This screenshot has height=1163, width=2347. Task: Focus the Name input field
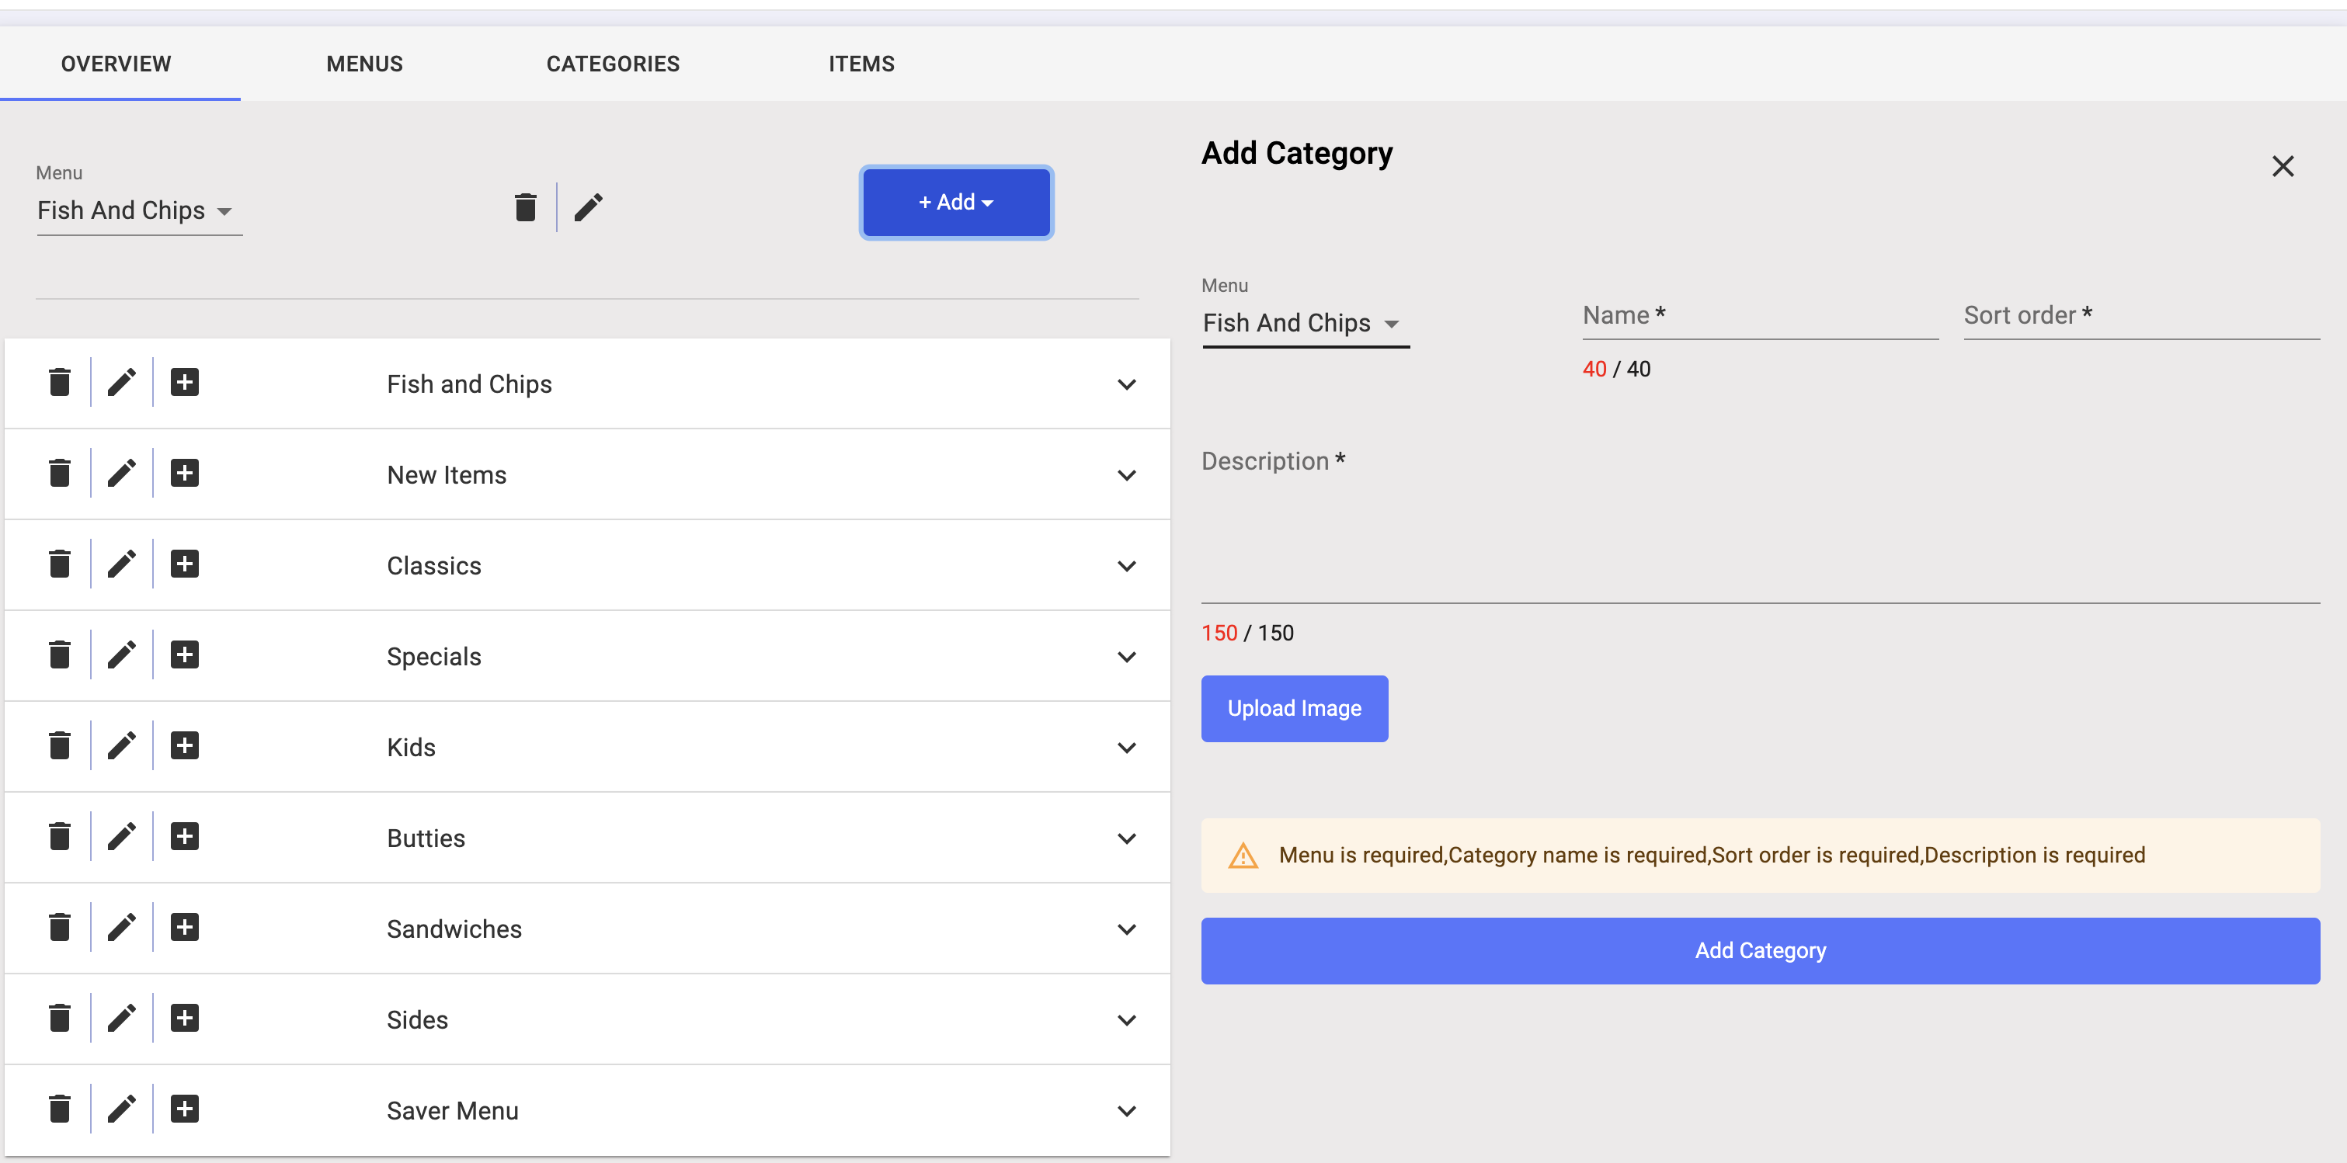pos(1759,316)
